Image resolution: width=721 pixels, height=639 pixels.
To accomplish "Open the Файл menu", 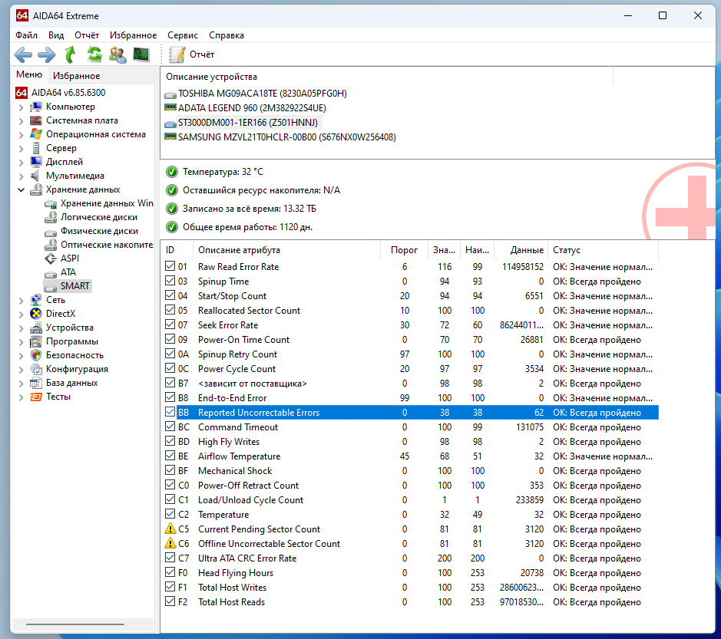I will (x=26, y=35).
